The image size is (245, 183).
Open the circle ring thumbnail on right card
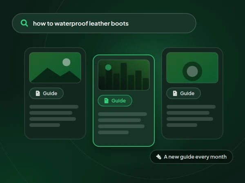pos(192,68)
